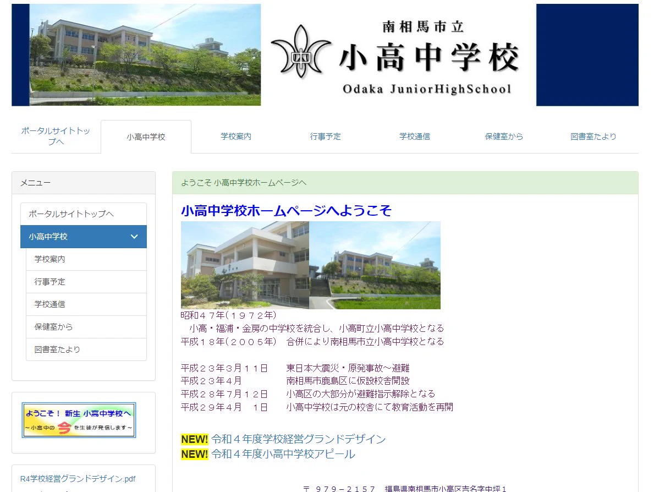Click the school emblem icon in the header

pos(300,53)
